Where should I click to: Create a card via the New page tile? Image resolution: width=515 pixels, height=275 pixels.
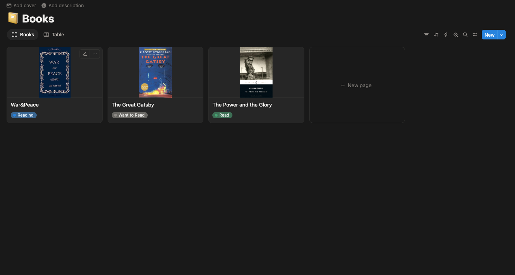click(x=357, y=85)
